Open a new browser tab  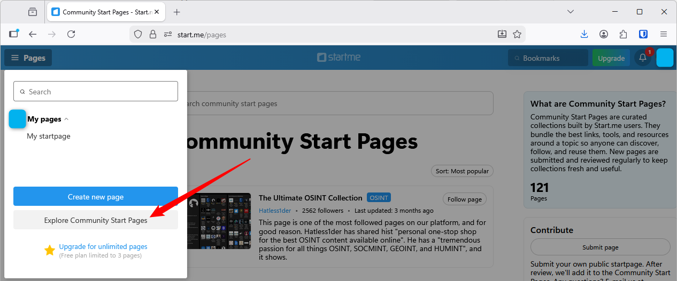pyautogui.click(x=177, y=12)
